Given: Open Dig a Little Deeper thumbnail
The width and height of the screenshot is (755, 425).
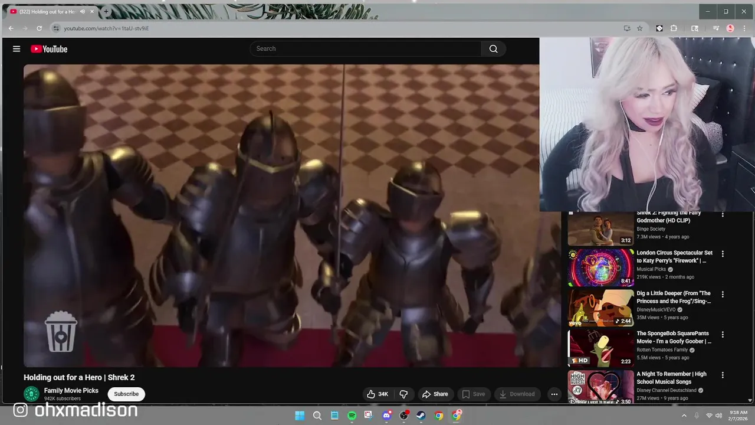Looking at the screenshot, I should 600,308.
